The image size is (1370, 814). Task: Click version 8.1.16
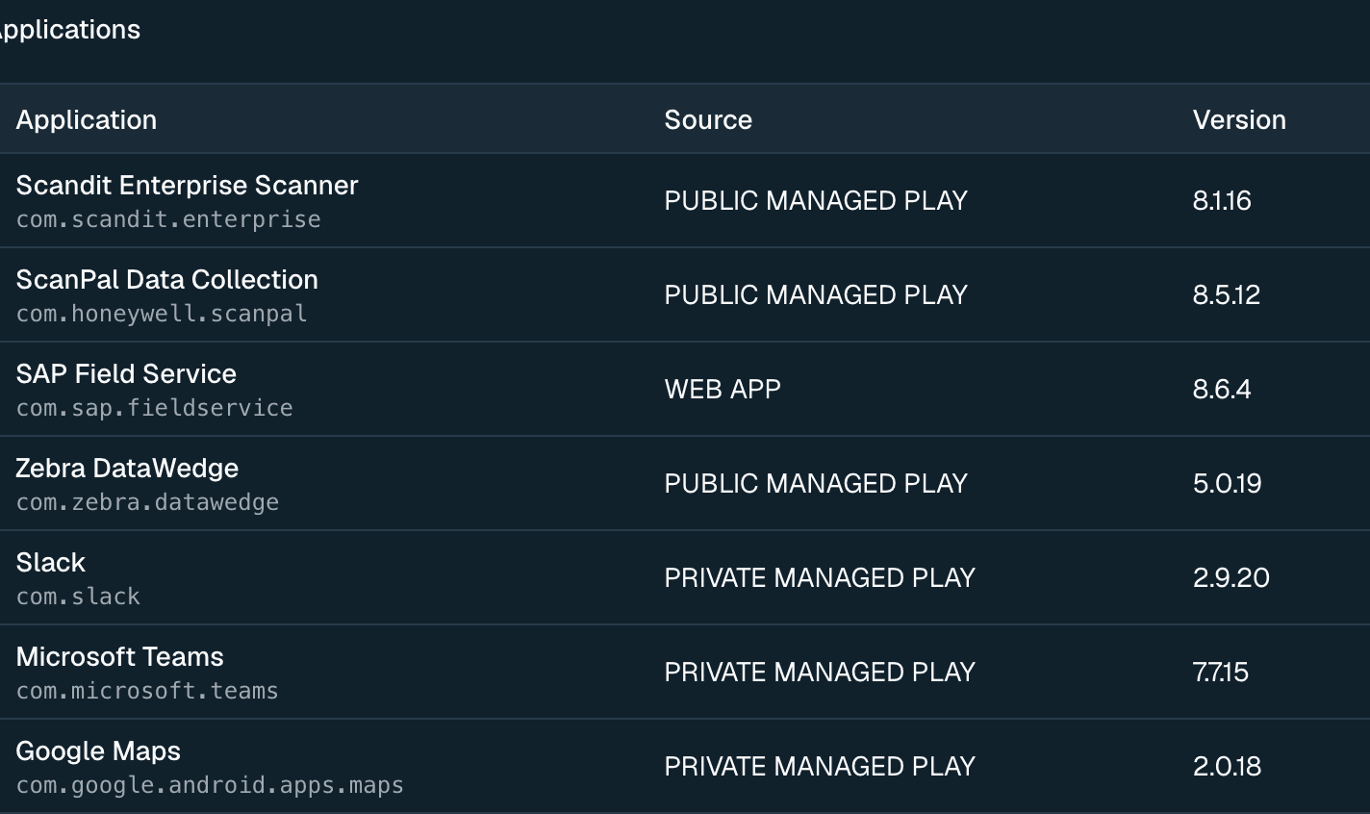1222,200
